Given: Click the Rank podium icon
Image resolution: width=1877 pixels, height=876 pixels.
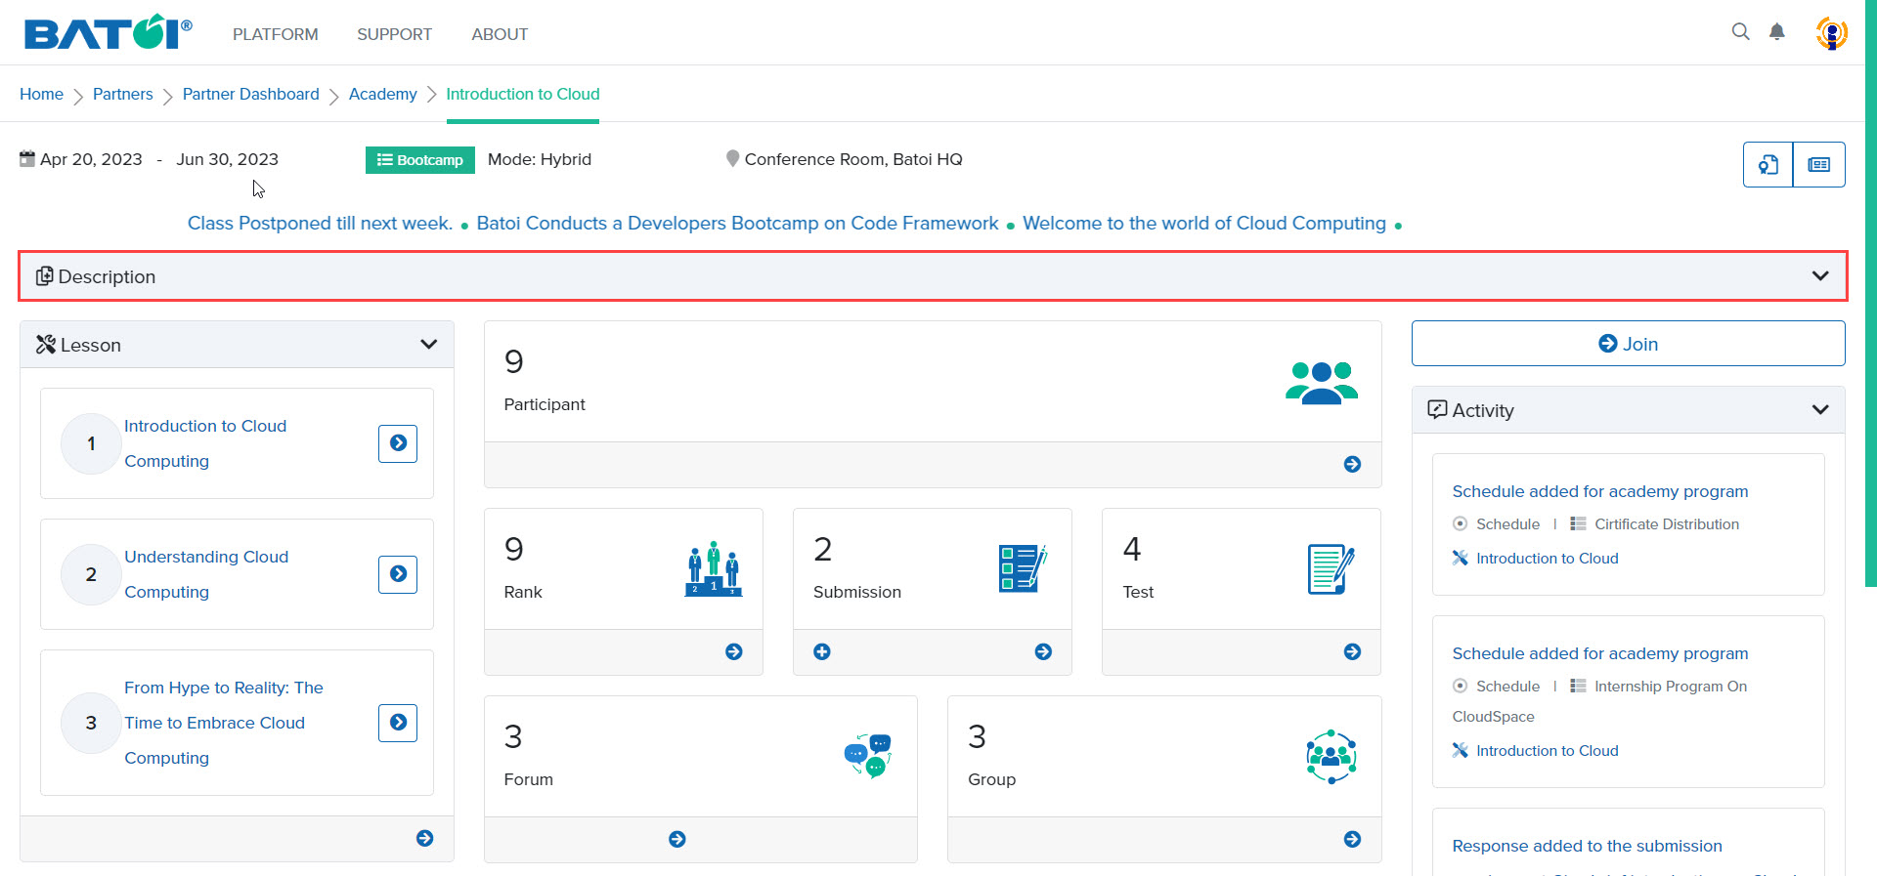Looking at the screenshot, I should coord(714,568).
